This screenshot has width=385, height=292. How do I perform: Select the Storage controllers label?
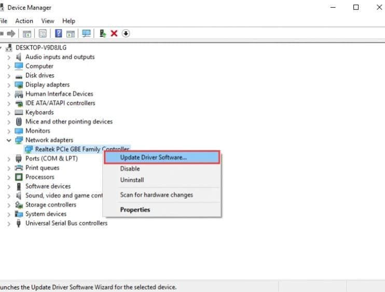pyautogui.click(x=51, y=205)
